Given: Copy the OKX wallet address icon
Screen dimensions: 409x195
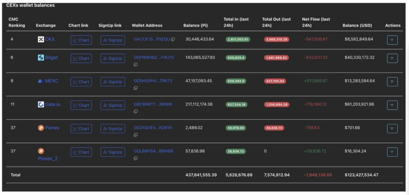Looking at the screenshot, I should pos(173,39).
